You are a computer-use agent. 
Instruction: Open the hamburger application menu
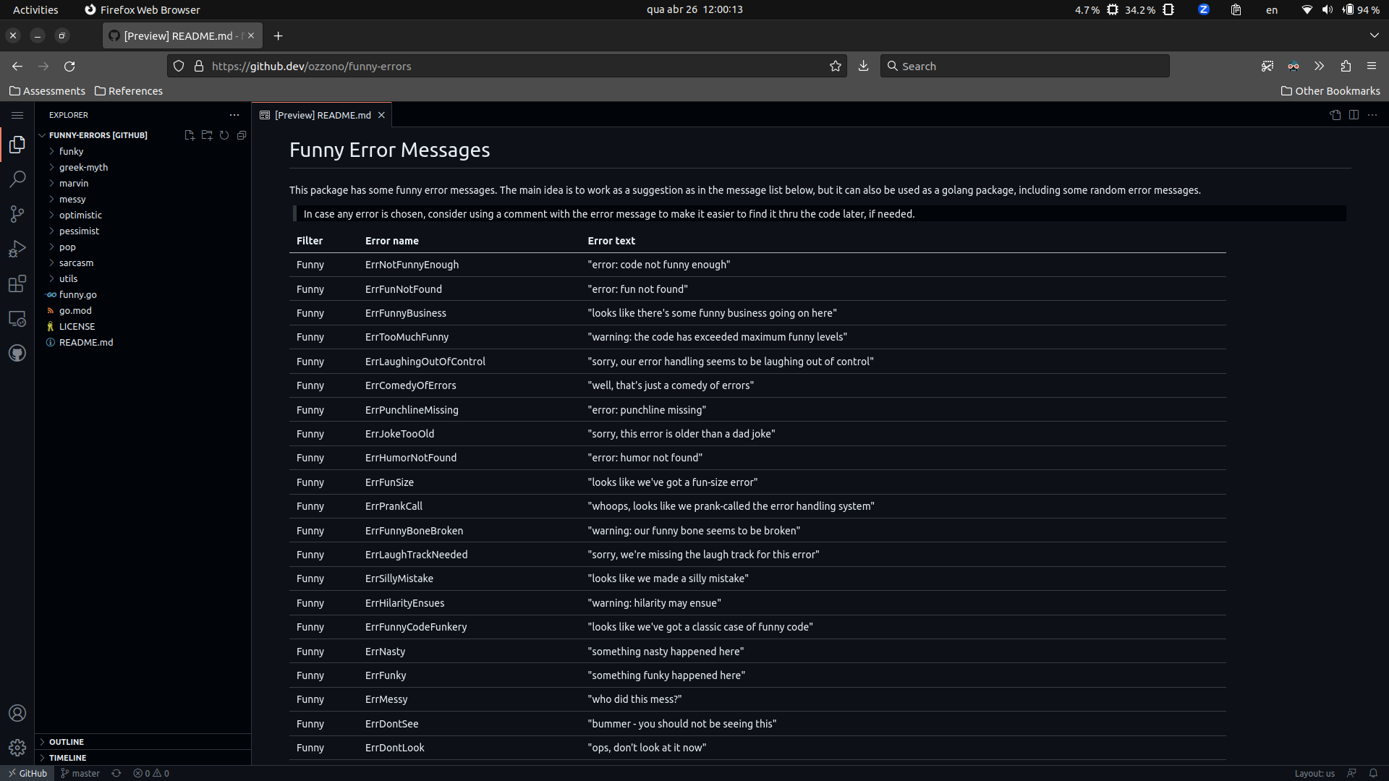17,115
